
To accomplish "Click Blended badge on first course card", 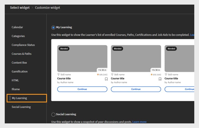I will pos(64,49).
